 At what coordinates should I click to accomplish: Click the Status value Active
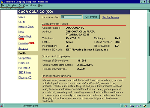tap(69, 42)
